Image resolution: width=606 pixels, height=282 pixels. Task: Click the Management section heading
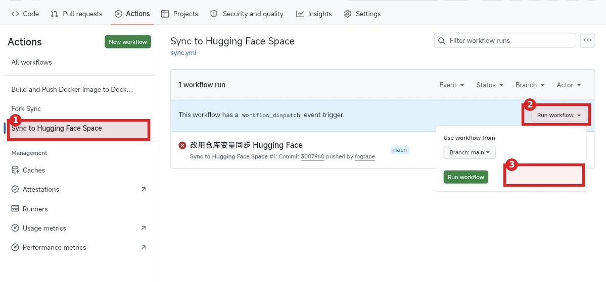pos(29,153)
